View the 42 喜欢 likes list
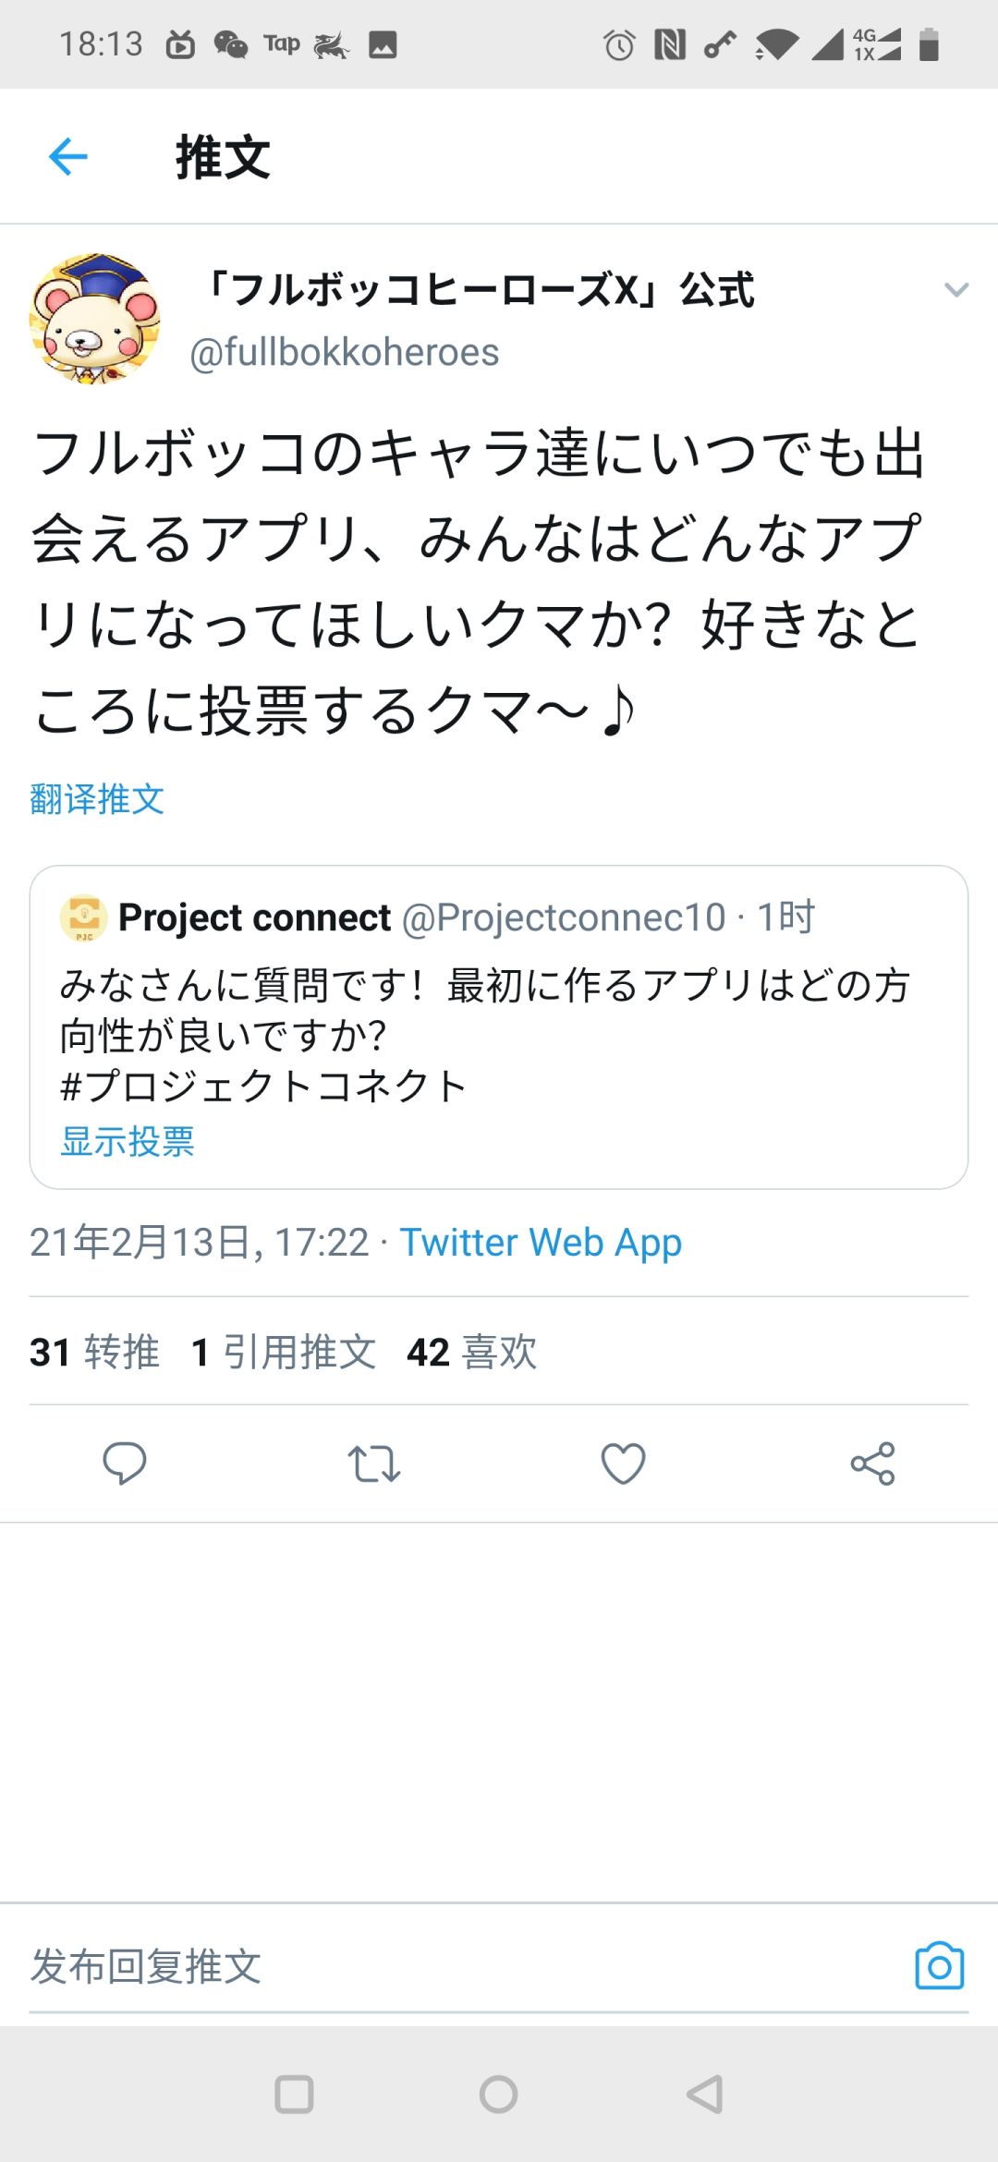Image resolution: width=998 pixels, height=2162 pixels. 472,1352
